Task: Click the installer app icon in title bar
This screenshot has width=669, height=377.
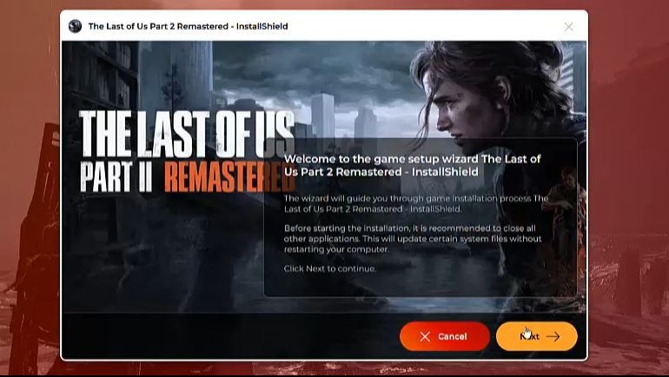Action: (75, 26)
